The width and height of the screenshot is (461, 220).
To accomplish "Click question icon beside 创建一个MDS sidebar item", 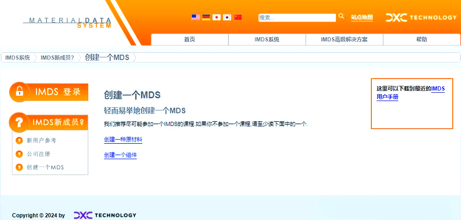I will coord(19,168).
